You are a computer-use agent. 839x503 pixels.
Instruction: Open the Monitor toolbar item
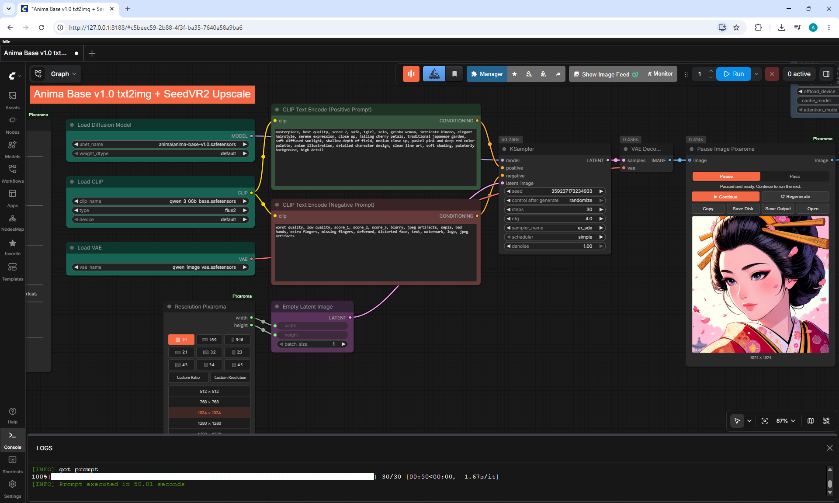point(660,74)
